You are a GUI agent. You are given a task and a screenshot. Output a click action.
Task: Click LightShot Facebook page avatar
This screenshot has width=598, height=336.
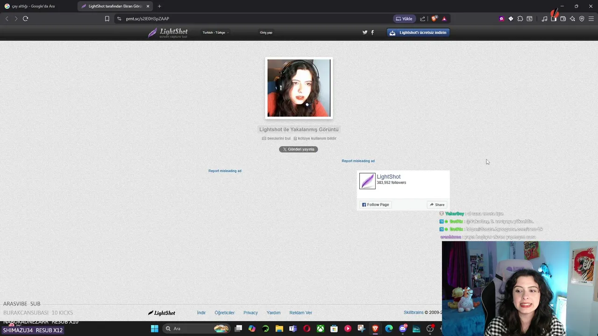(x=367, y=181)
